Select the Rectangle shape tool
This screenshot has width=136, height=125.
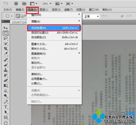point(6,117)
